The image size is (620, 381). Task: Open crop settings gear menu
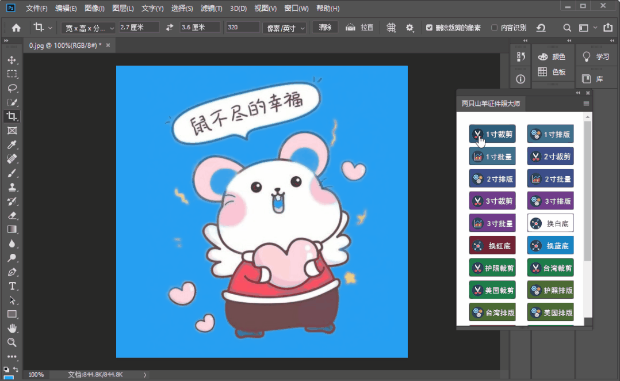[409, 28]
